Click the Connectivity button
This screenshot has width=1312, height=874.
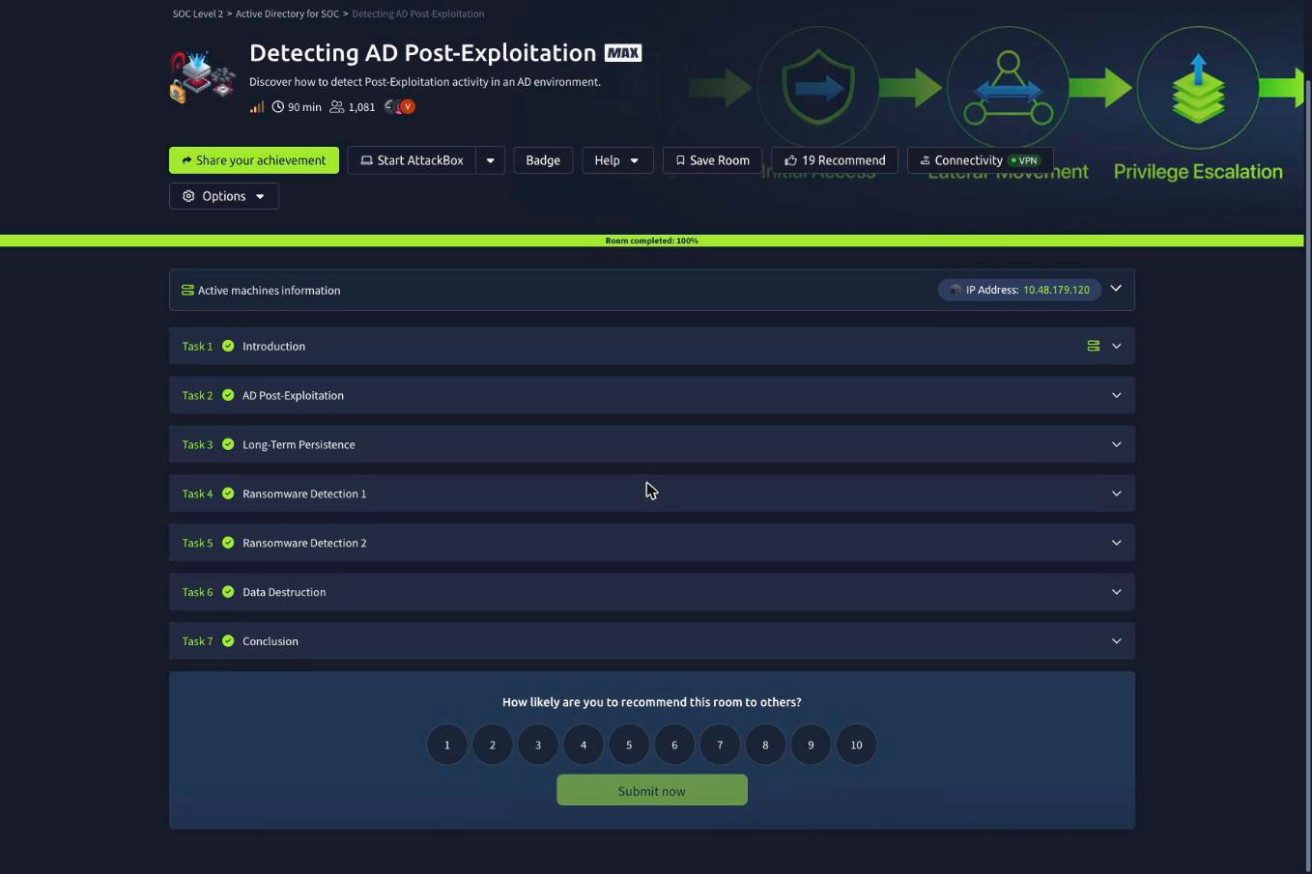980,160
